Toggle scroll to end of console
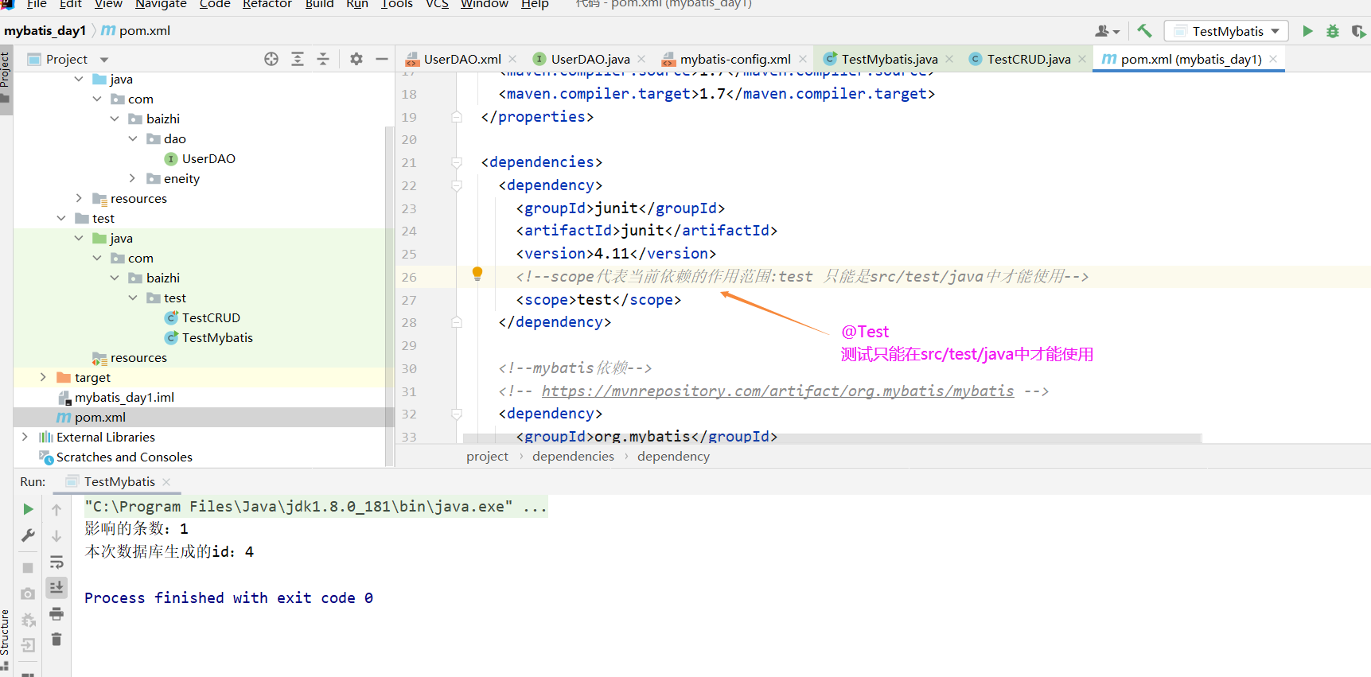Viewport: 1371px width, 677px height. click(x=56, y=588)
